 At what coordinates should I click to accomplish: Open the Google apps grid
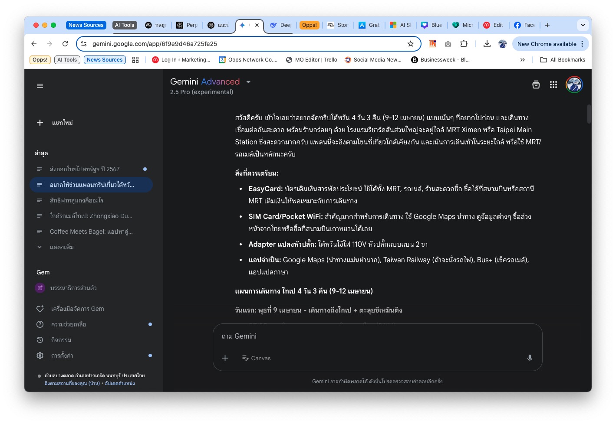tap(553, 85)
